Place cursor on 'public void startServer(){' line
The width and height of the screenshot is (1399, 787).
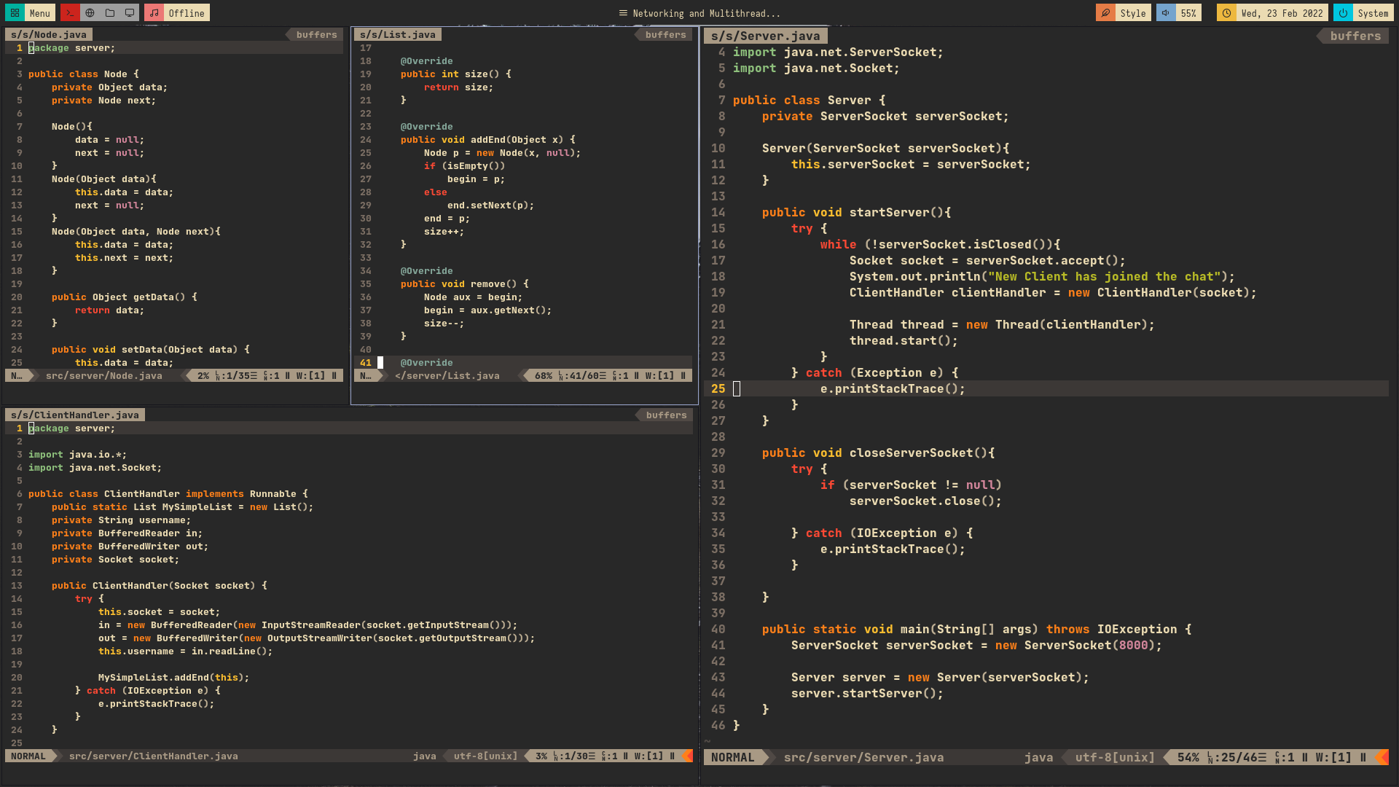[x=856, y=212]
